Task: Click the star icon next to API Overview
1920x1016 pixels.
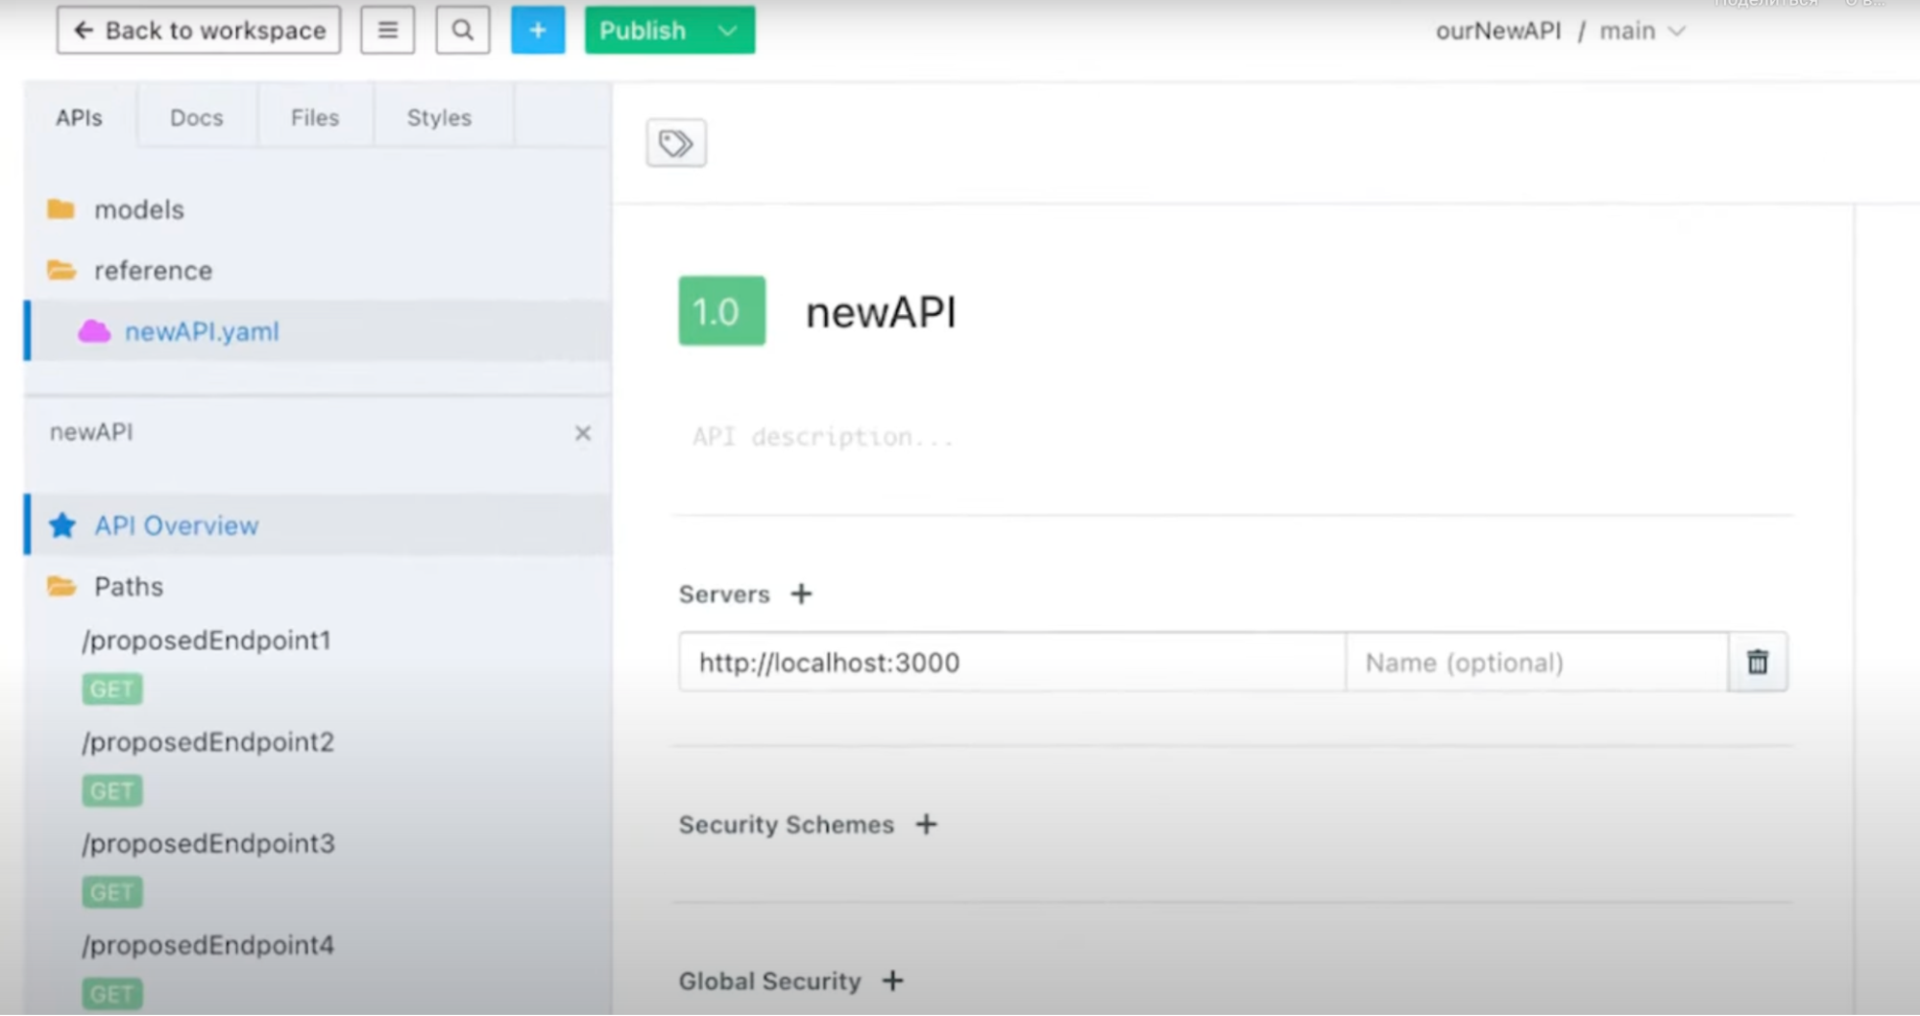Action: (x=61, y=525)
